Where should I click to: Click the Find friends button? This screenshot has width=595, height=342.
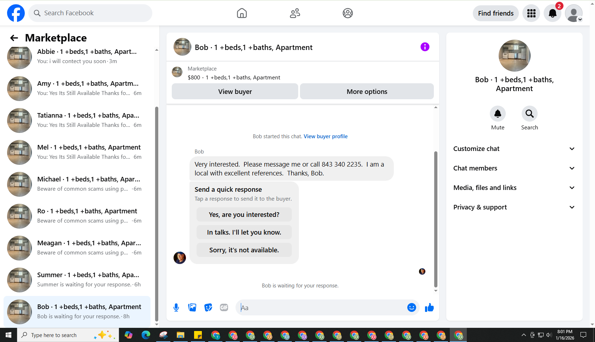point(496,13)
